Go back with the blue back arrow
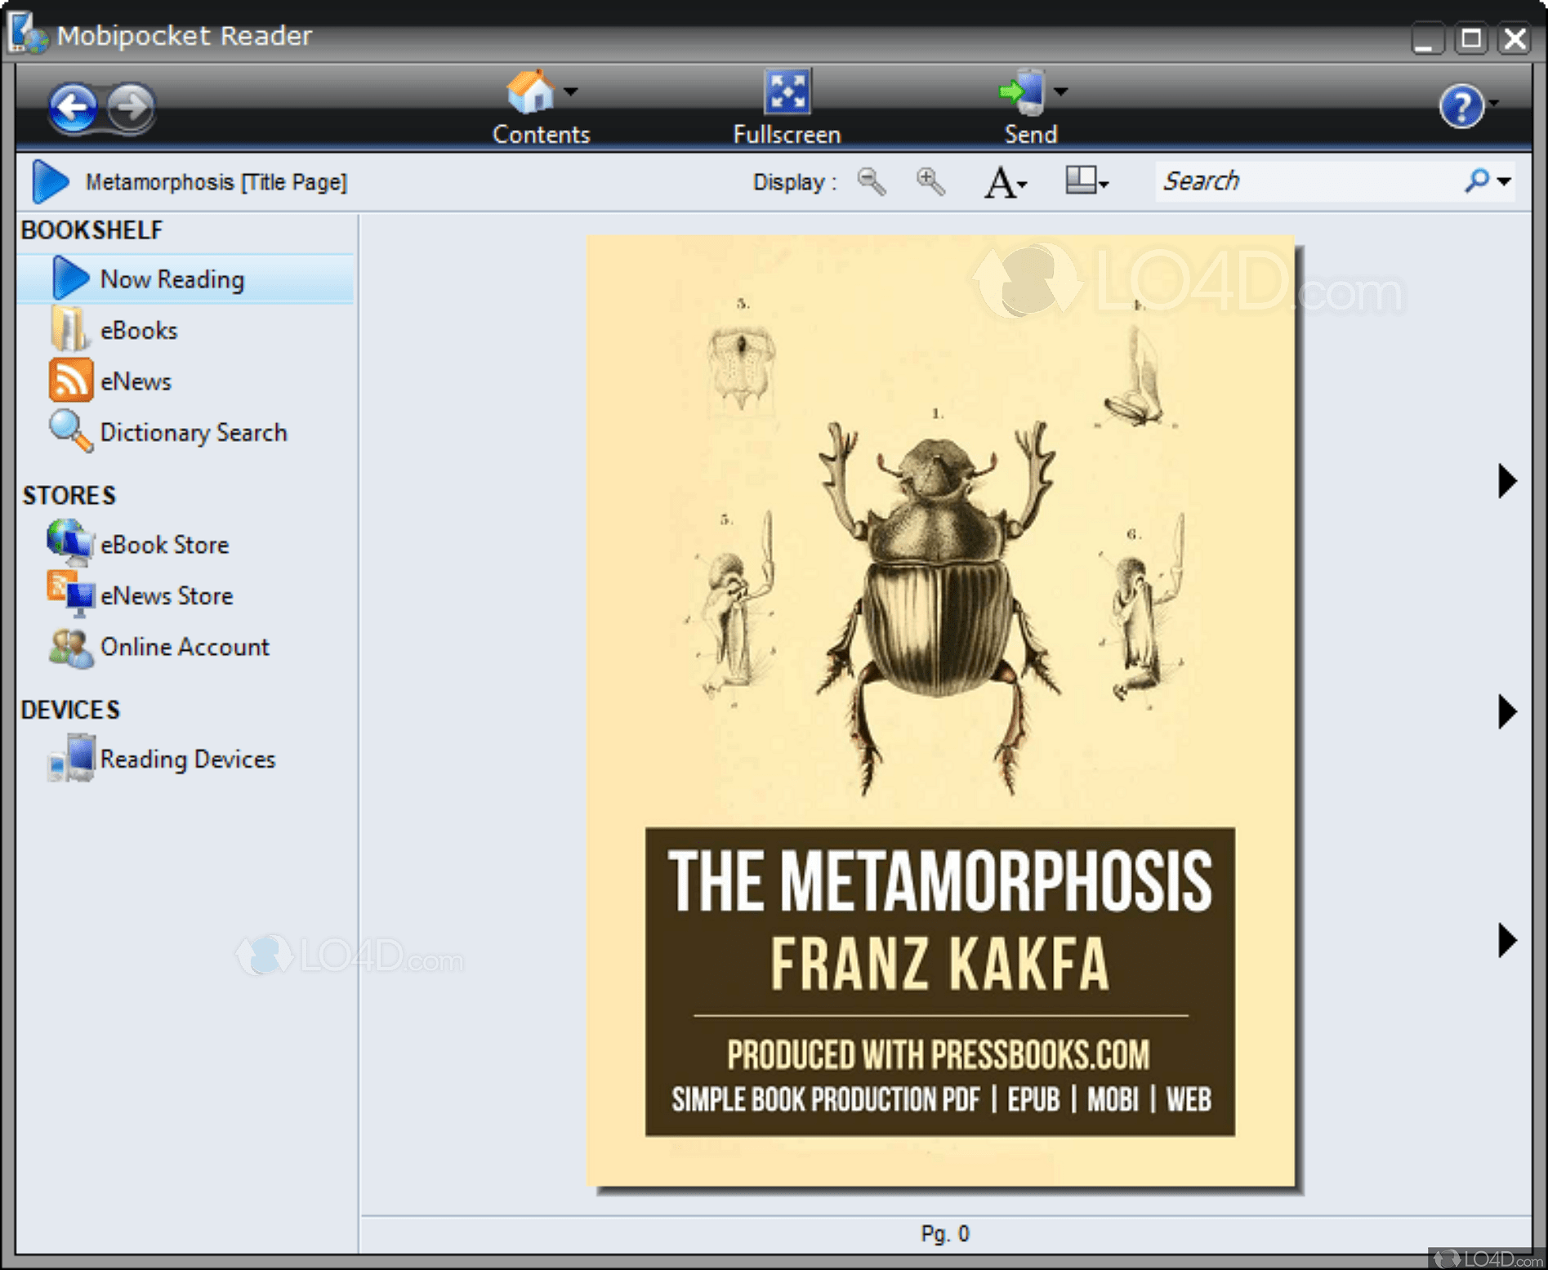The width and height of the screenshot is (1548, 1270). pyautogui.click(x=74, y=107)
